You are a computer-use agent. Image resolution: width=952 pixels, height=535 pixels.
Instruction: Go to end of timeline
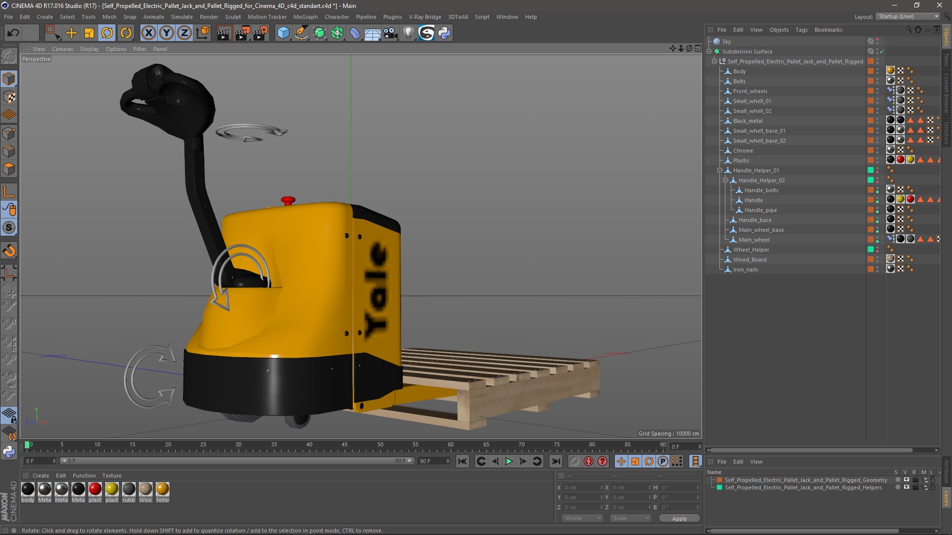tap(556, 461)
